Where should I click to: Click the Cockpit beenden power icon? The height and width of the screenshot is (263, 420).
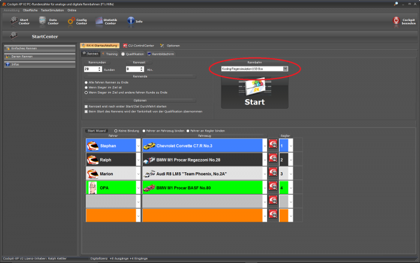pyautogui.click(x=396, y=20)
